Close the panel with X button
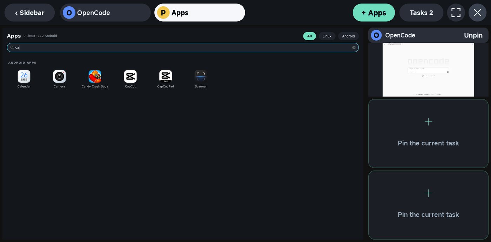 (x=477, y=13)
